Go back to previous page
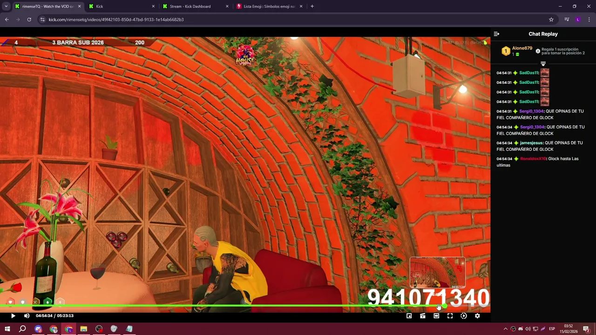Screen dimensions: 596x335 coord(7,20)
